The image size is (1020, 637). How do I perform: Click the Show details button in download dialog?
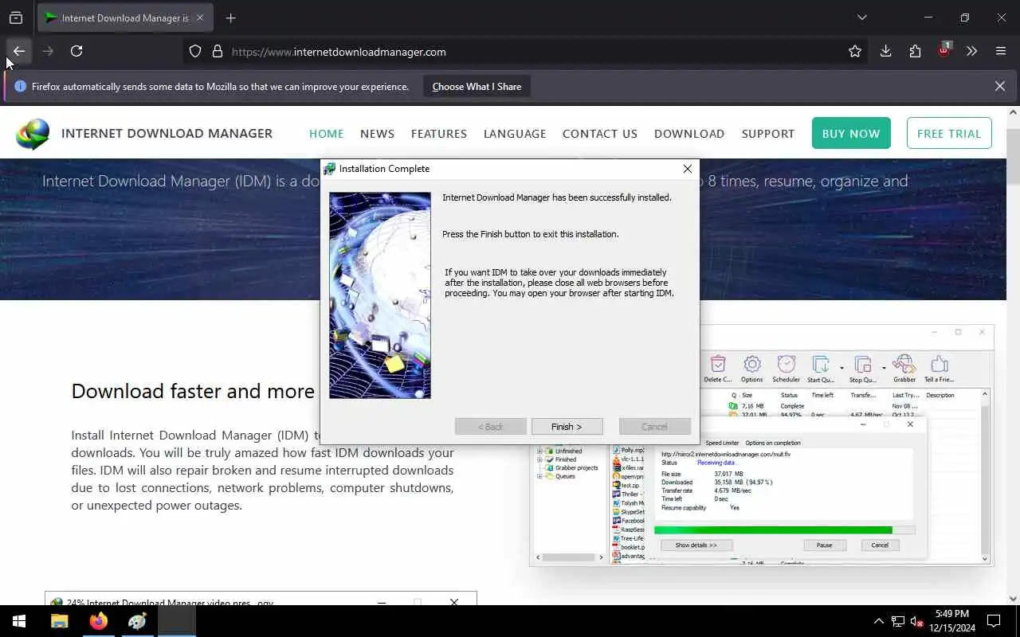click(x=696, y=545)
